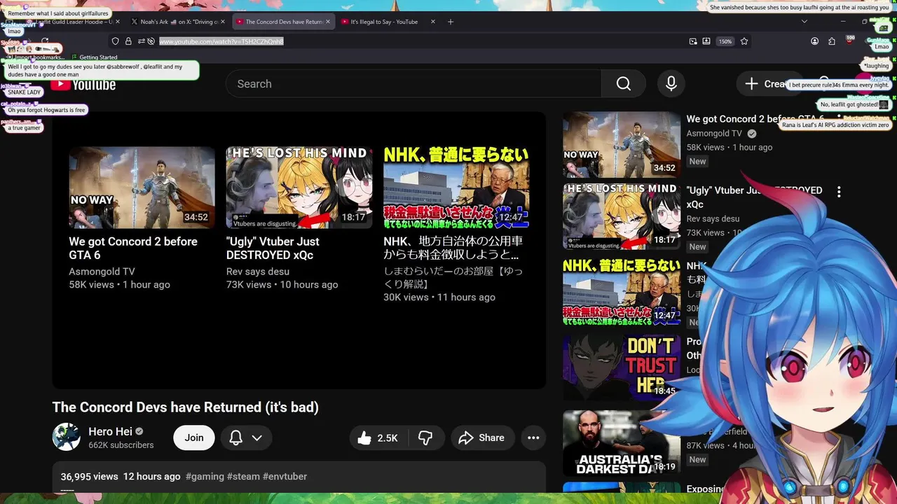Viewport: 897px width, 504px height.
Task: Click end-screen channel name Rev says desu
Action: (258, 272)
